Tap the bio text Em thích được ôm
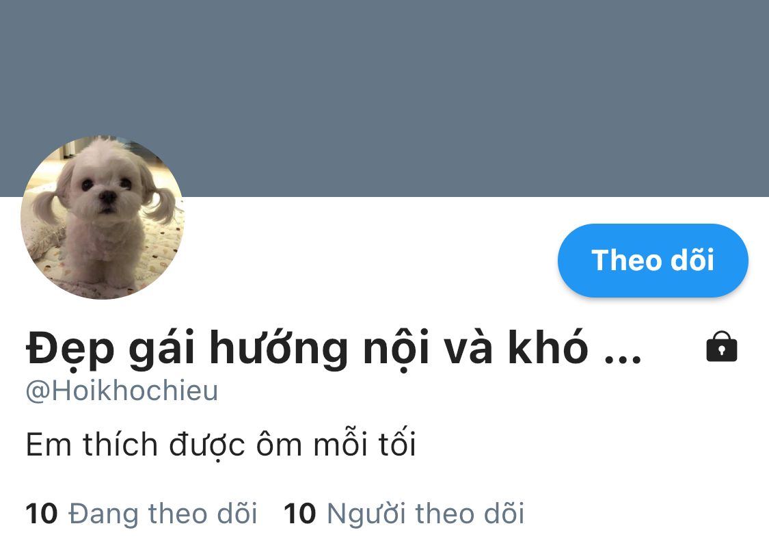The height and width of the screenshot is (552, 769). point(165,445)
